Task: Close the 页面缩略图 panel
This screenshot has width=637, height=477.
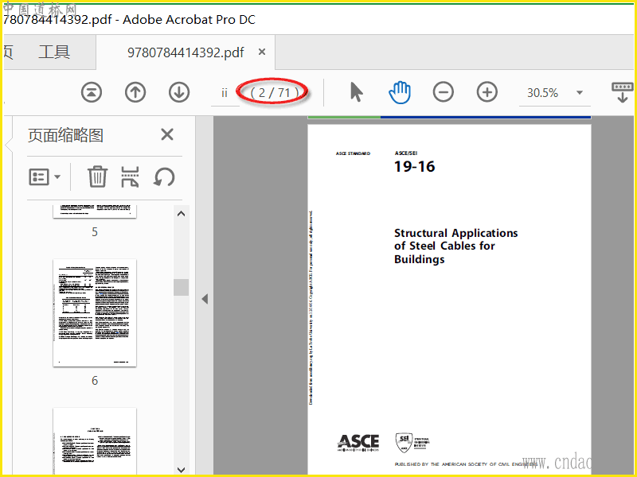Action: pos(167,134)
